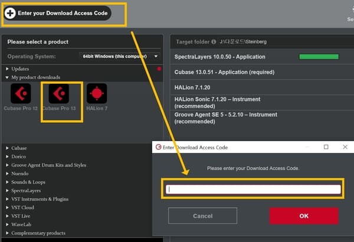
Task: Click the Target folder path text
Action: pos(243,42)
